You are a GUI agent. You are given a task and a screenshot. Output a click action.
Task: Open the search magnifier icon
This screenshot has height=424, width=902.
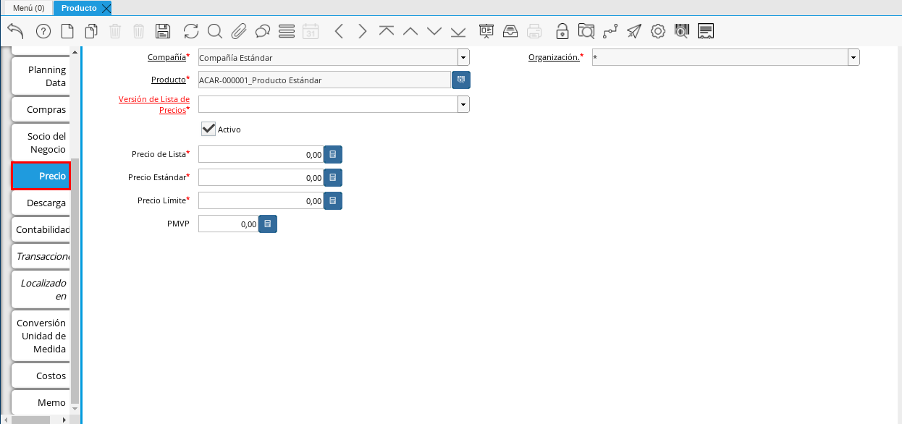(x=215, y=31)
